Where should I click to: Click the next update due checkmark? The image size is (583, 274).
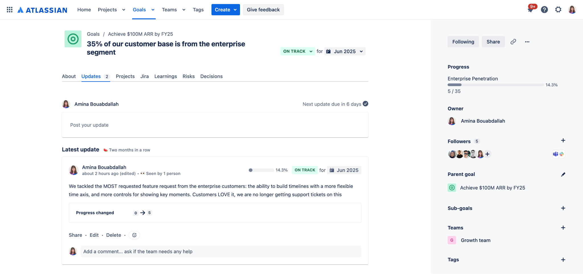coord(366,104)
